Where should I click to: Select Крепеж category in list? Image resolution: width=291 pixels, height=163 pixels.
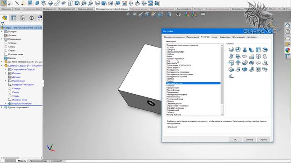point(170,79)
